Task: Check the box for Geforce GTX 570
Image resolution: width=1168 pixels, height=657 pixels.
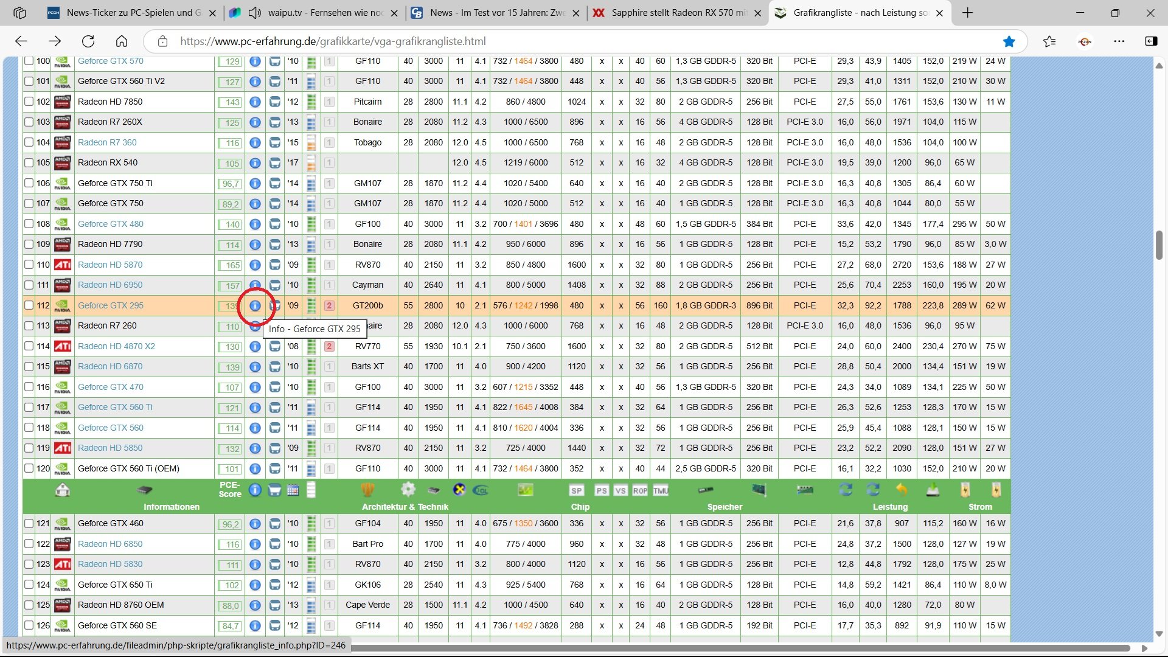Action: tap(29, 61)
